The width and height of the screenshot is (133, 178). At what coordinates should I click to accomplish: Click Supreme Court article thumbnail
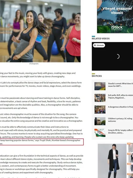coord(100,121)
